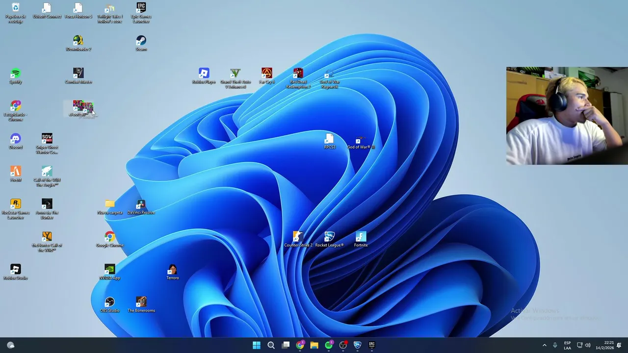Image resolution: width=628 pixels, height=353 pixels.
Task: Select the Red Dead Redemption 2 shortcut
Action: click(x=298, y=78)
